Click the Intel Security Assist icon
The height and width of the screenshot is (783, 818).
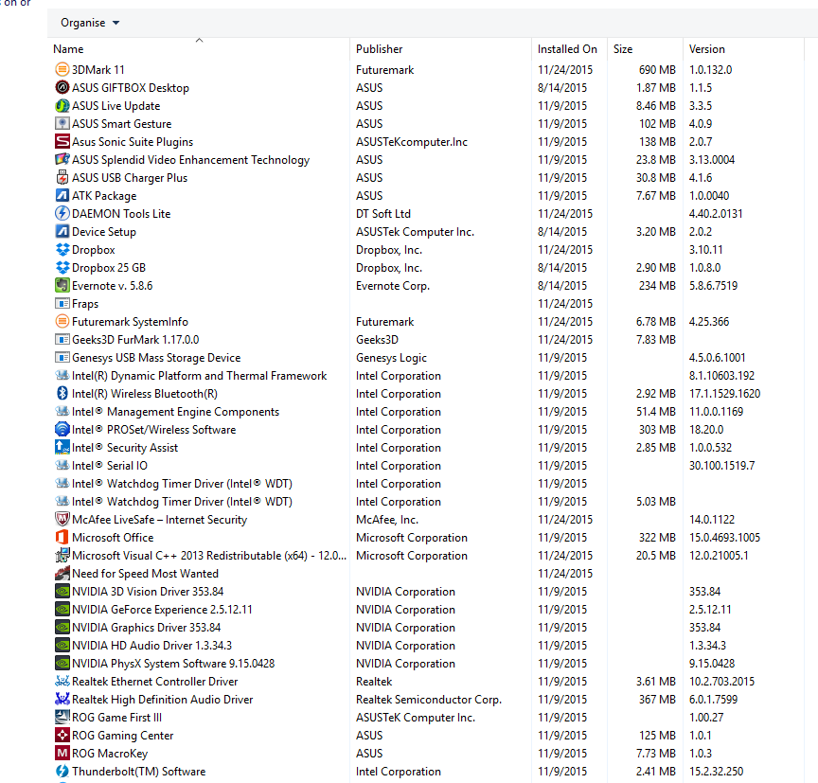[62, 448]
